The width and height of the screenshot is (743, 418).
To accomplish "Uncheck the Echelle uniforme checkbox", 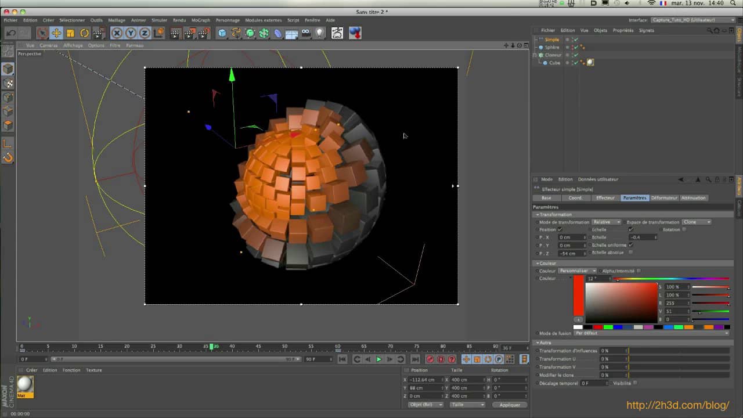I will (631, 245).
